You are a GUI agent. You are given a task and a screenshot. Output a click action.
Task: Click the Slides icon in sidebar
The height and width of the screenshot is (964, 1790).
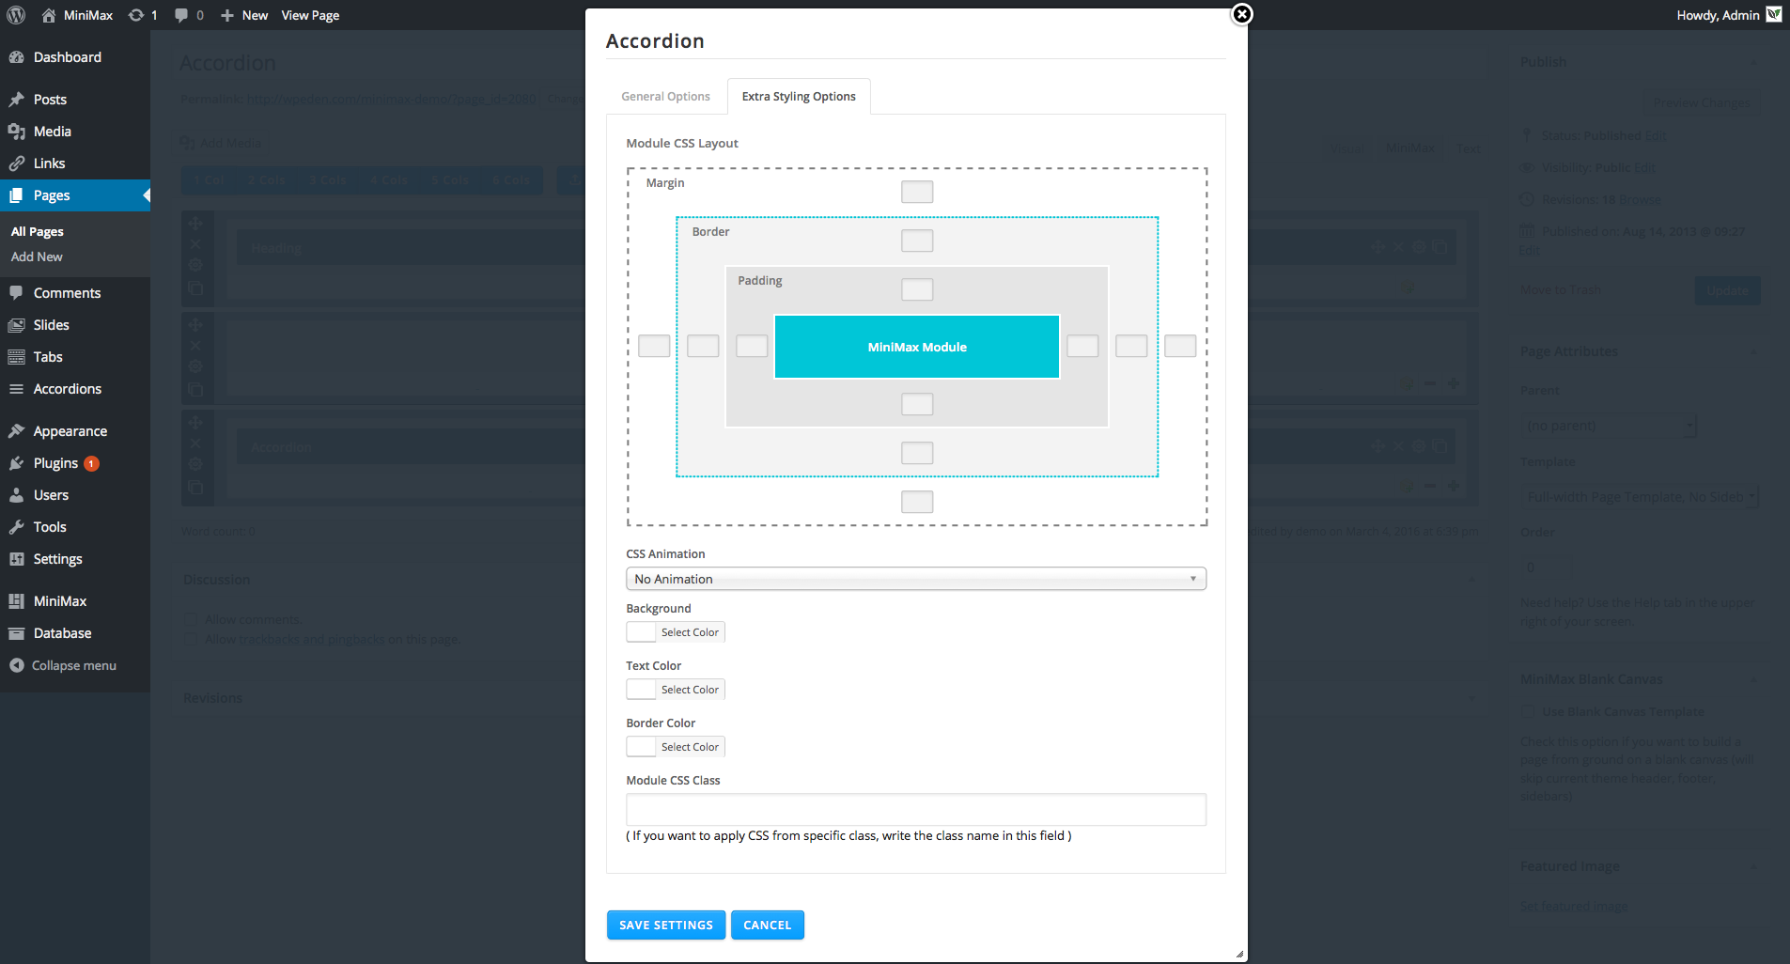(16, 325)
